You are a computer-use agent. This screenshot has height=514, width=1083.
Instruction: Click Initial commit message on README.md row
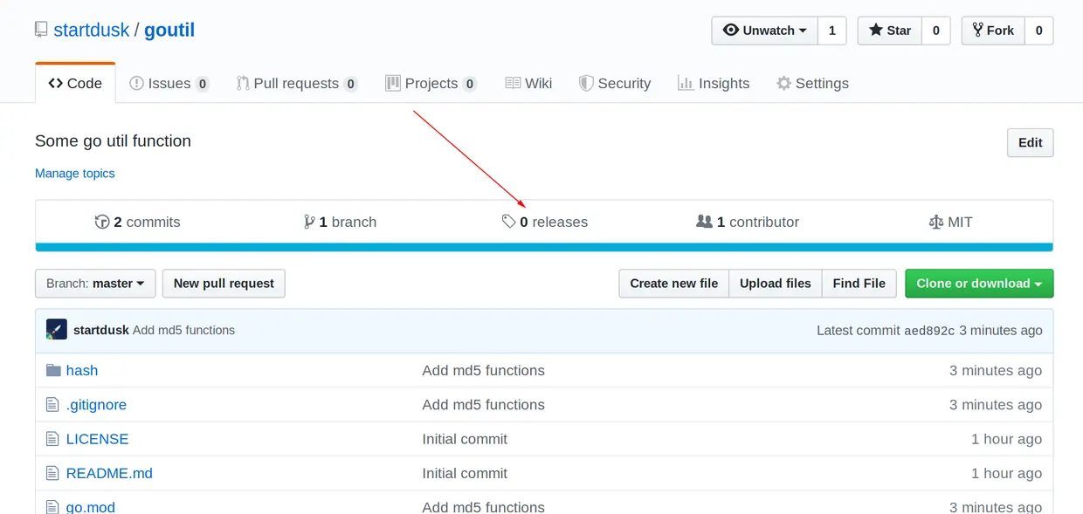465,474
